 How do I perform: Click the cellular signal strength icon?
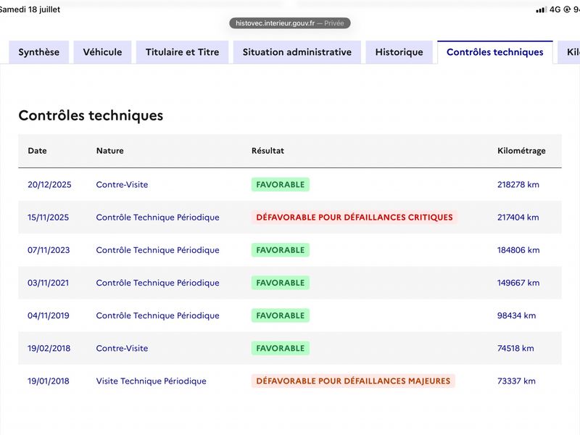(x=541, y=9)
